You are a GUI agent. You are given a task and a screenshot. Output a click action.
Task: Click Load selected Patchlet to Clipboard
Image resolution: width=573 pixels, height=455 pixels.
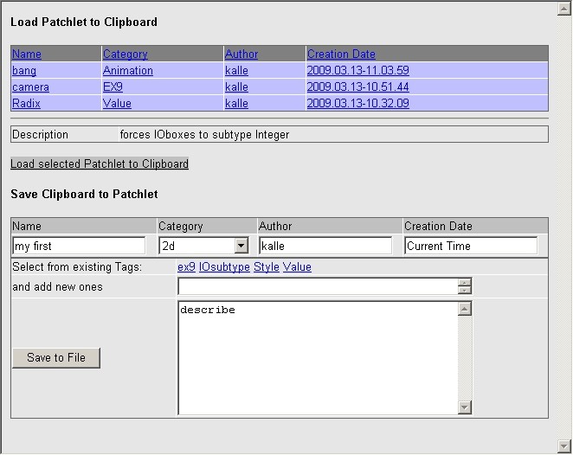[x=100, y=163]
